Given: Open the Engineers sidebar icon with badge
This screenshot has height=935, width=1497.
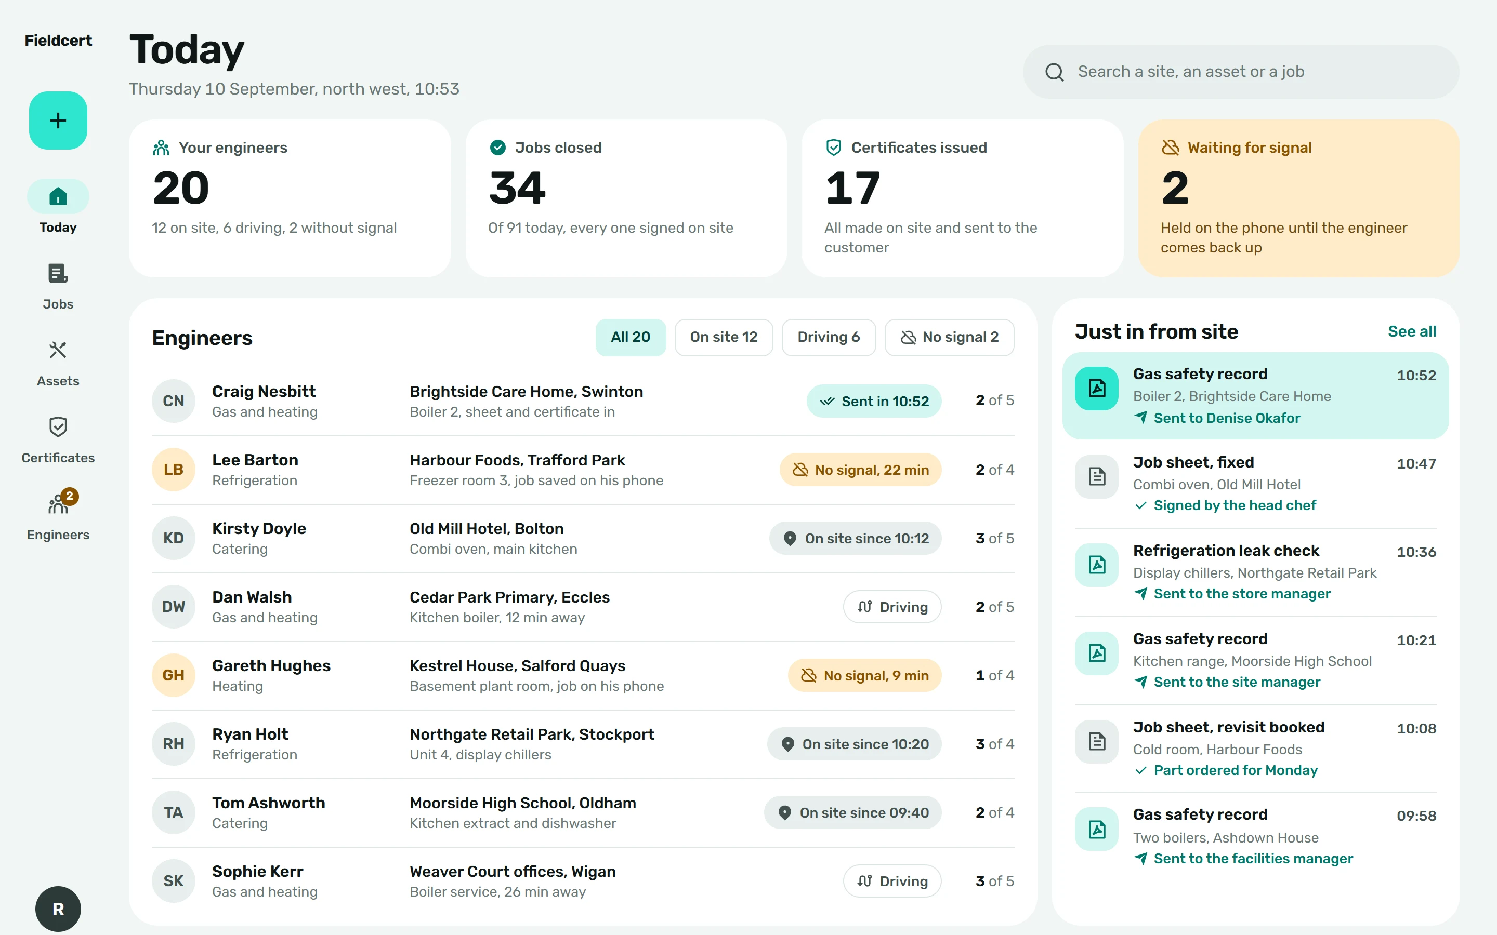Looking at the screenshot, I should (x=58, y=503).
